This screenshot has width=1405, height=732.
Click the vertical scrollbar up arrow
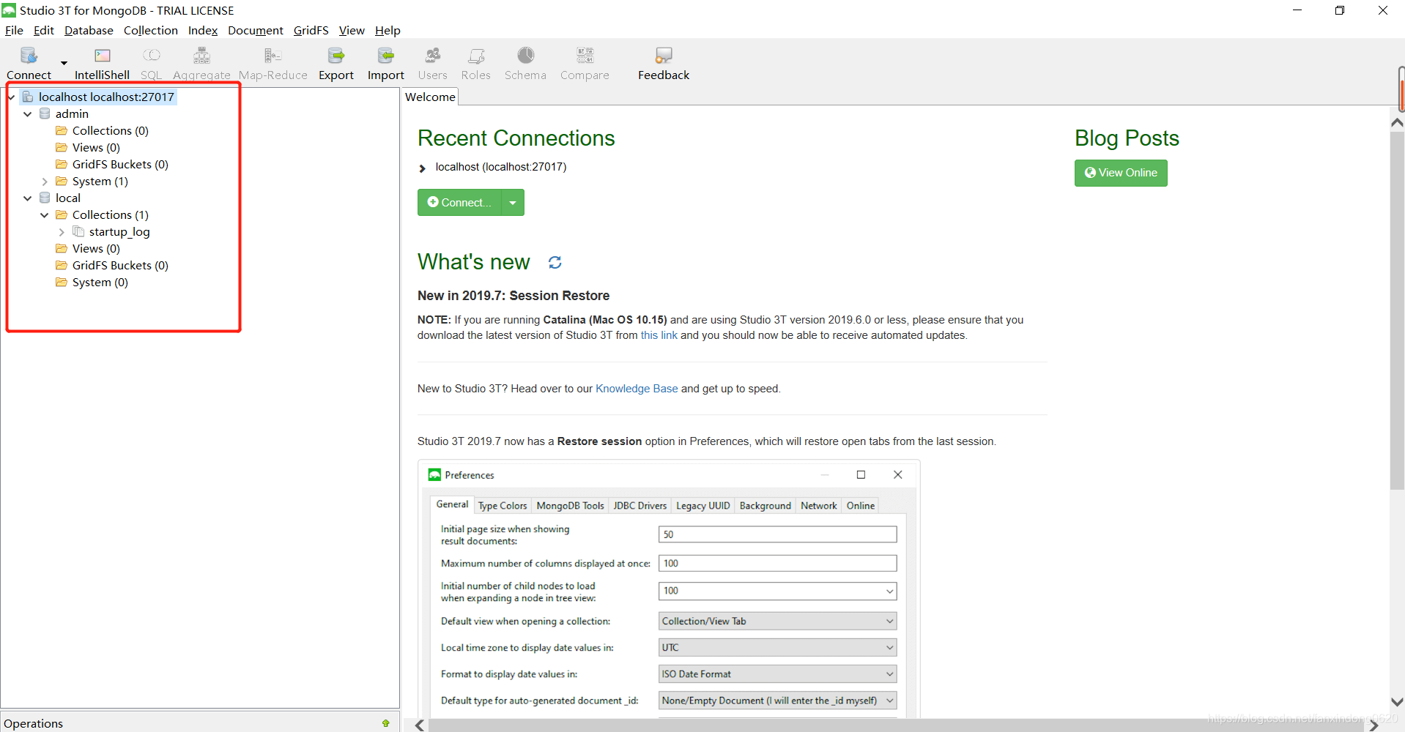[x=1397, y=123]
